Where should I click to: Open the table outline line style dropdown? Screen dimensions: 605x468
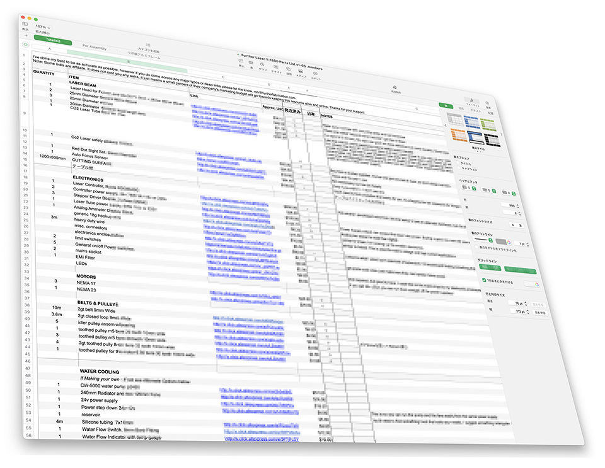tap(484, 240)
